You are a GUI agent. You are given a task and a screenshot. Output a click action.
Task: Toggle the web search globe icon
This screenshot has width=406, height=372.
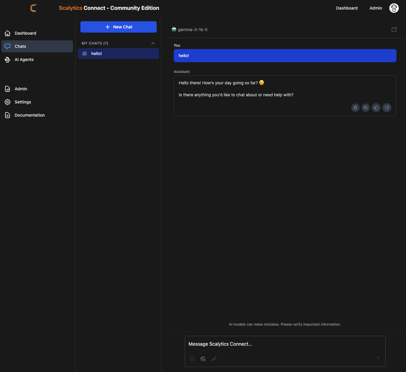click(203, 359)
